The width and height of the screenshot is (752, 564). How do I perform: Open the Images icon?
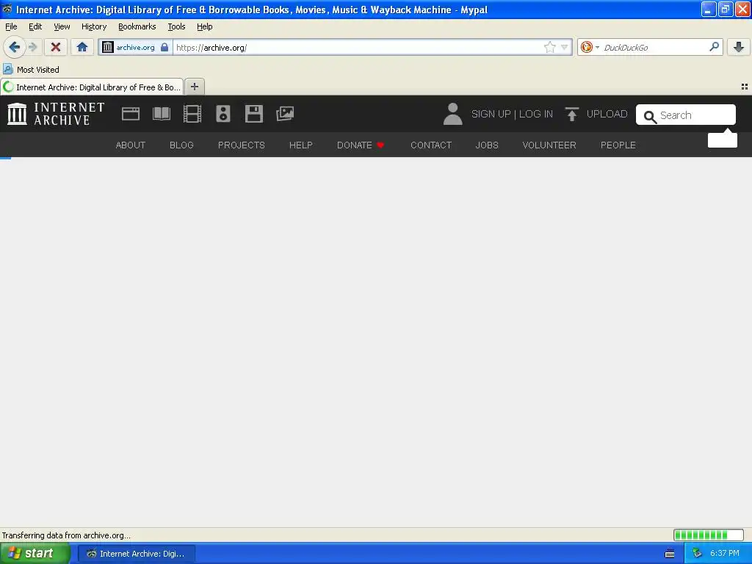point(285,114)
